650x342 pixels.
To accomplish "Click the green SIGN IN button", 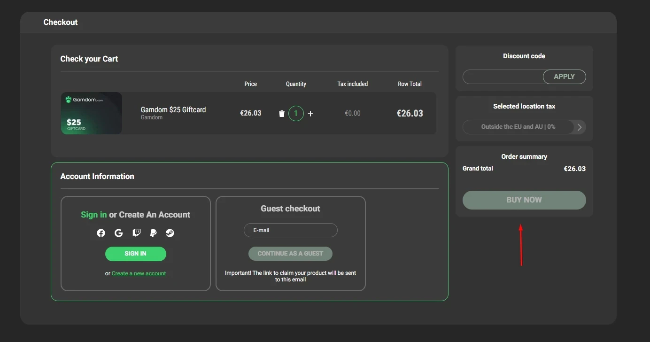I will coord(136,254).
